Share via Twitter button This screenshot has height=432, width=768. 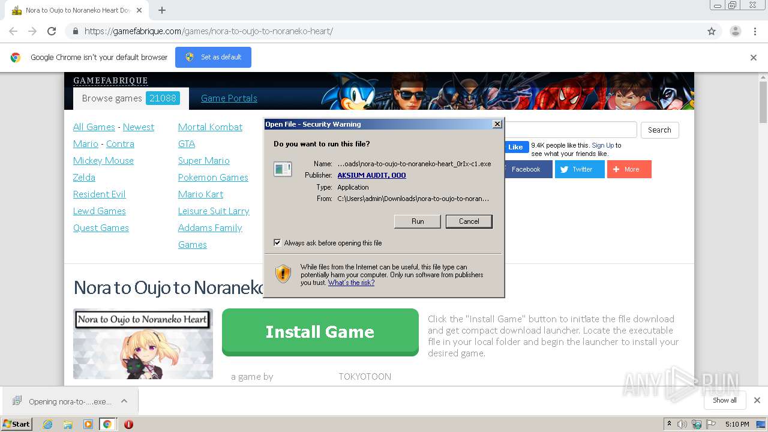[580, 169]
